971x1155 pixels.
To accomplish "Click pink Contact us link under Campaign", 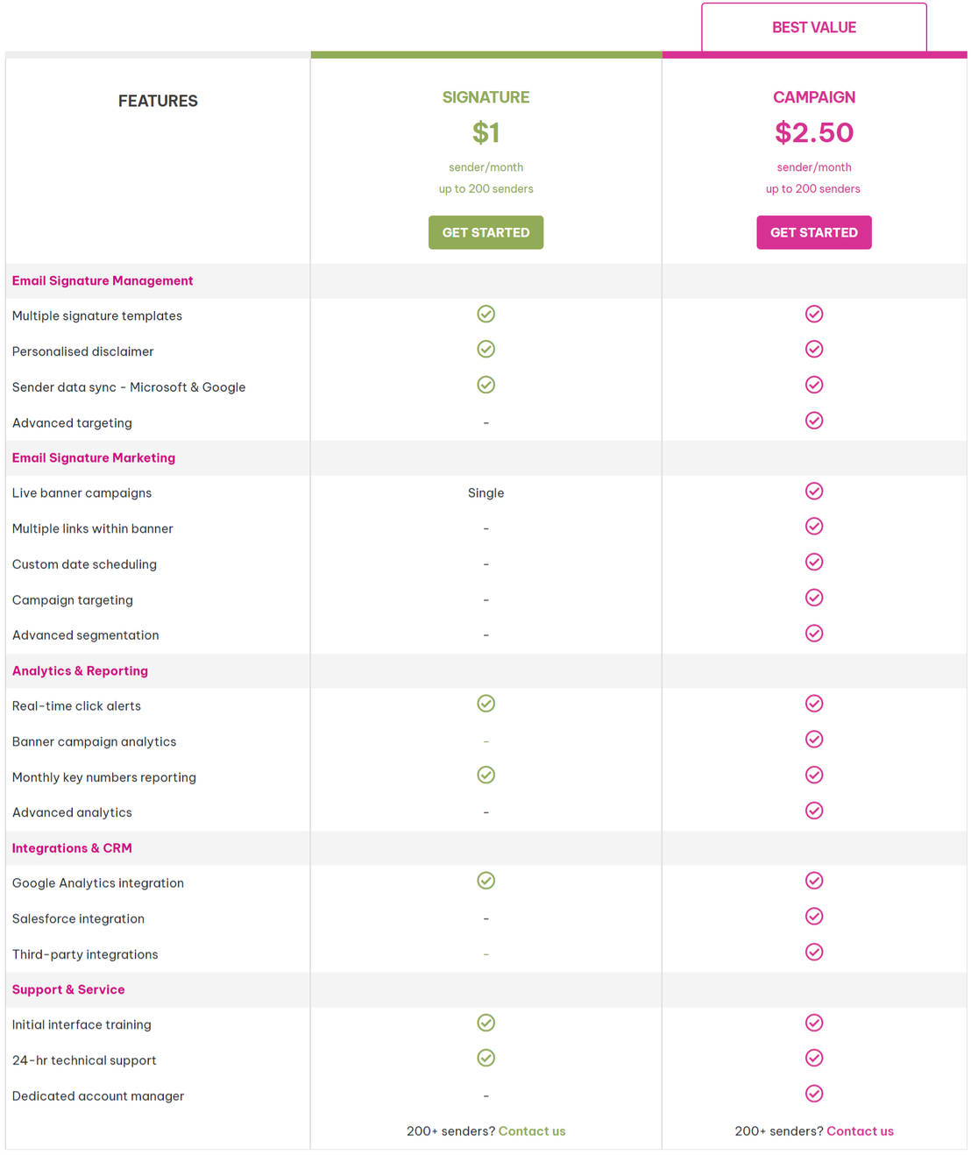I will [860, 1131].
